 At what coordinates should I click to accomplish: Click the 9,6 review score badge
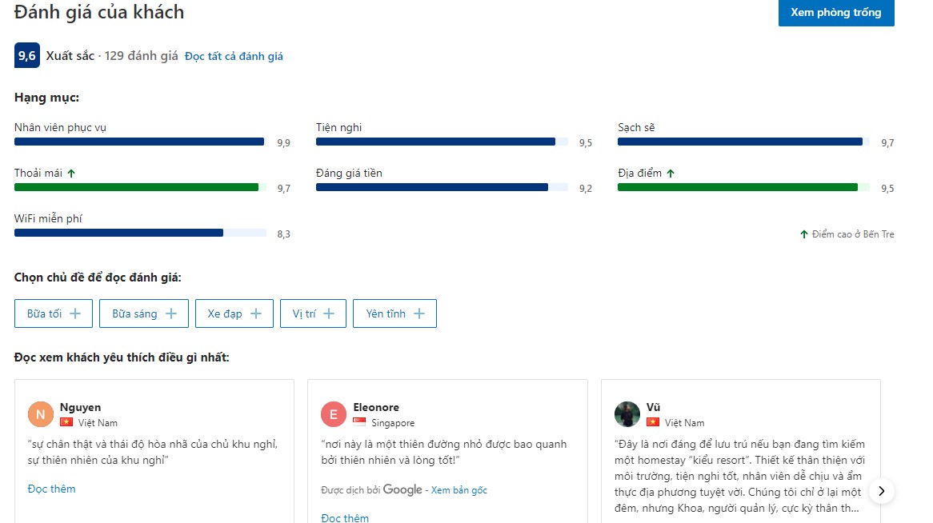[27, 56]
